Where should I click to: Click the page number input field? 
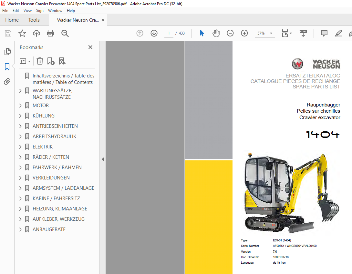click(x=169, y=33)
